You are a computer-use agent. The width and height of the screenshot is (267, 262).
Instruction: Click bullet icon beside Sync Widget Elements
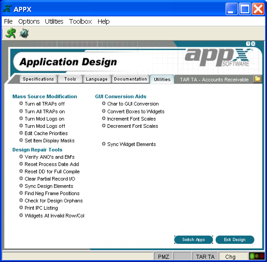104,144
